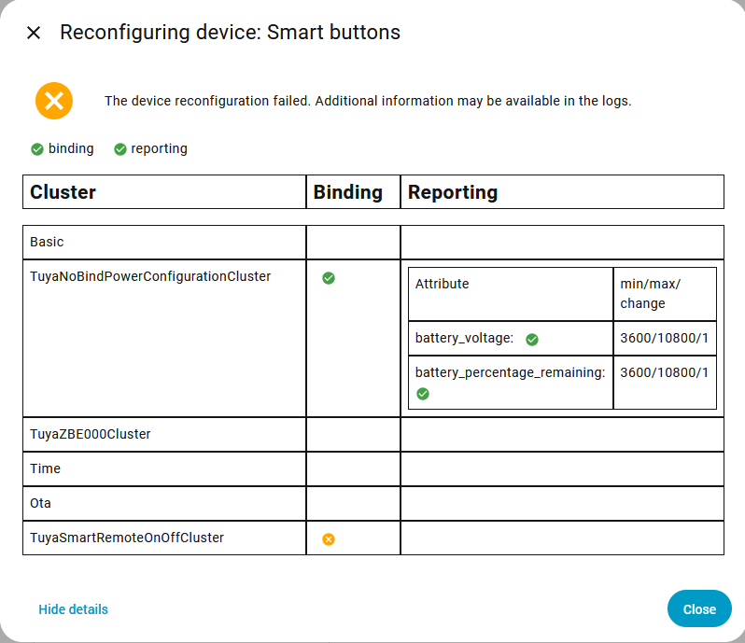Click TuyaNoBindPowerConfigurationCluster binding success check
This screenshot has height=643, width=745.
tap(329, 278)
